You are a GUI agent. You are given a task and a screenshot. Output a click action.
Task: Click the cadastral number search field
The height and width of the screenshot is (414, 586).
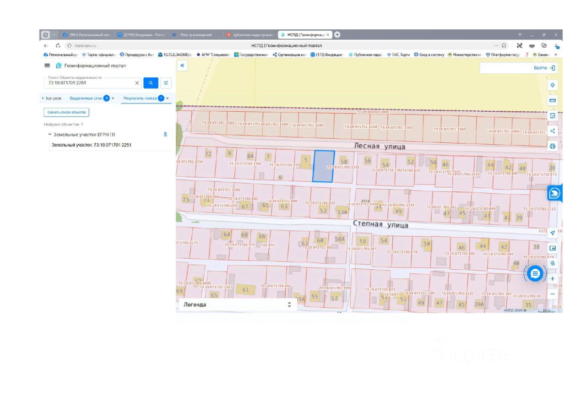point(89,83)
